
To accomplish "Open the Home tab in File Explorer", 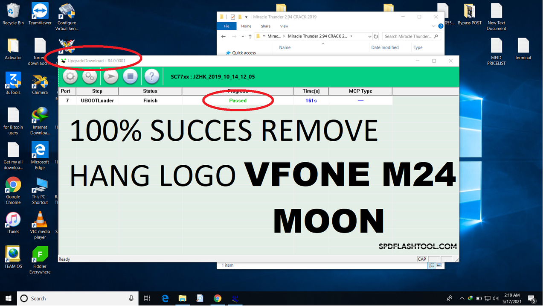I will [246, 26].
